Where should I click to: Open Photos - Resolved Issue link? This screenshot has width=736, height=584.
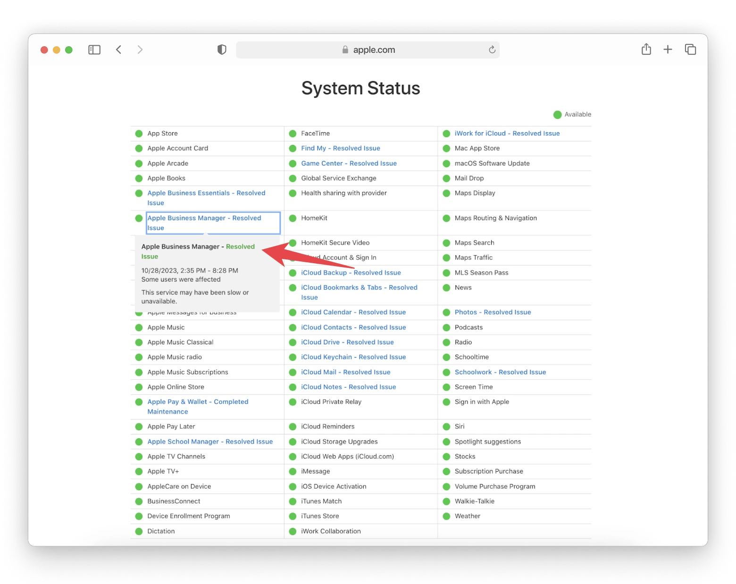coord(493,312)
